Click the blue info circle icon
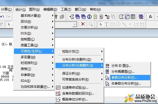The height and width of the screenshot is (104, 158). (x=89, y=17)
